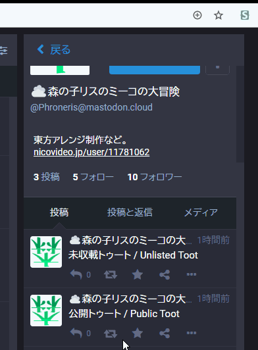Share the Public Toot post
This screenshot has width=258, height=350.
[165, 333]
